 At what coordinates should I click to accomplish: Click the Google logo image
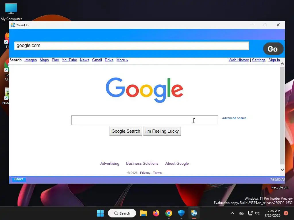point(144,90)
